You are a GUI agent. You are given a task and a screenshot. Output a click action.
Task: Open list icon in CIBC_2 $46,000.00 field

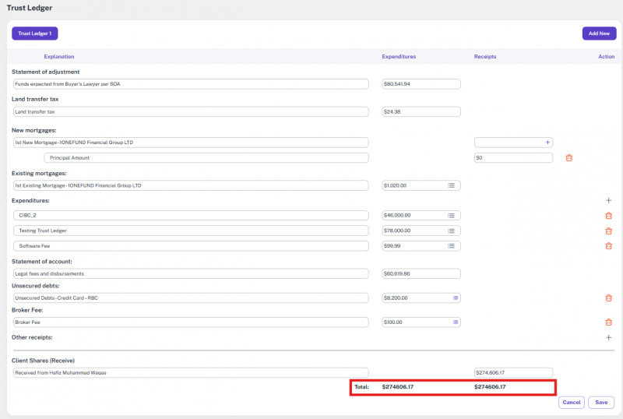tap(451, 216)
